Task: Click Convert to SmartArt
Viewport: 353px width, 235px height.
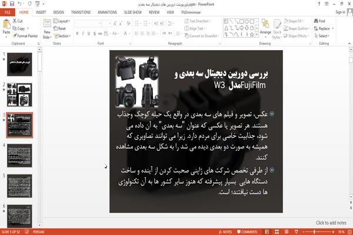Action: (201, 36)
